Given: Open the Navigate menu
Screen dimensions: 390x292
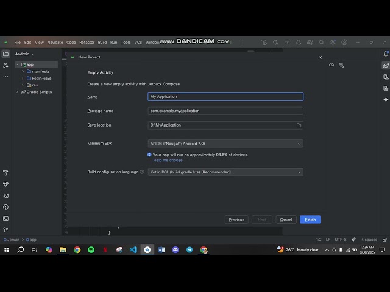Looking at the screenshot, I should 55,43.
